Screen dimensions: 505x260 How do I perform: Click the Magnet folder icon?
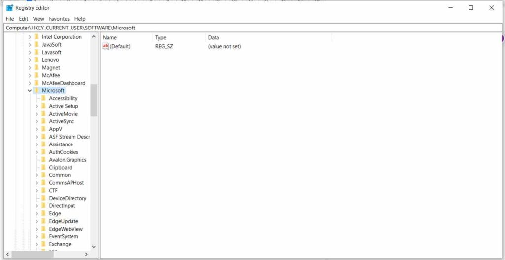(36, 68)
